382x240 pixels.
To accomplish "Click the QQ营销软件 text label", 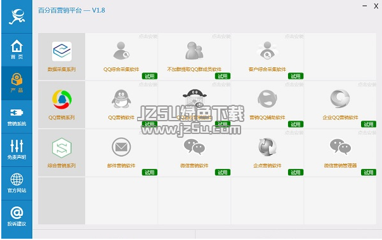I will click(x=121, y=117).
